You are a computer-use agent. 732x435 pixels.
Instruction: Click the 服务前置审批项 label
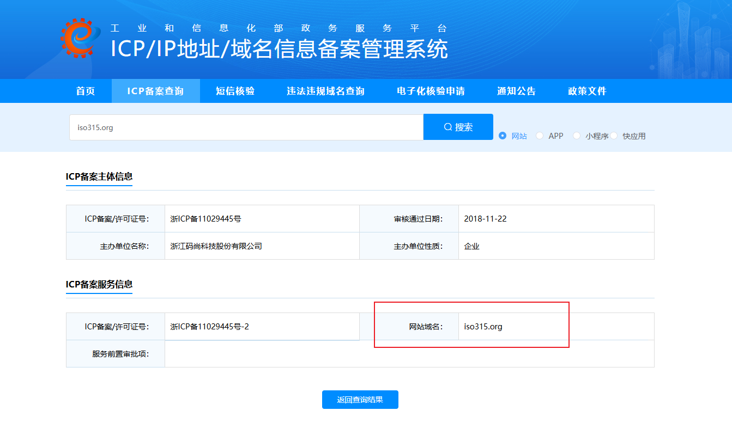(120, 354)
